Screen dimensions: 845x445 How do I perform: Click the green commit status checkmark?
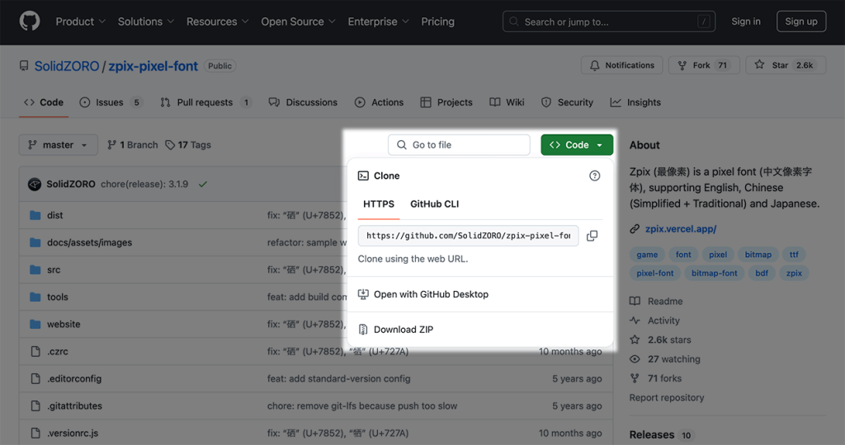point(203,184)
